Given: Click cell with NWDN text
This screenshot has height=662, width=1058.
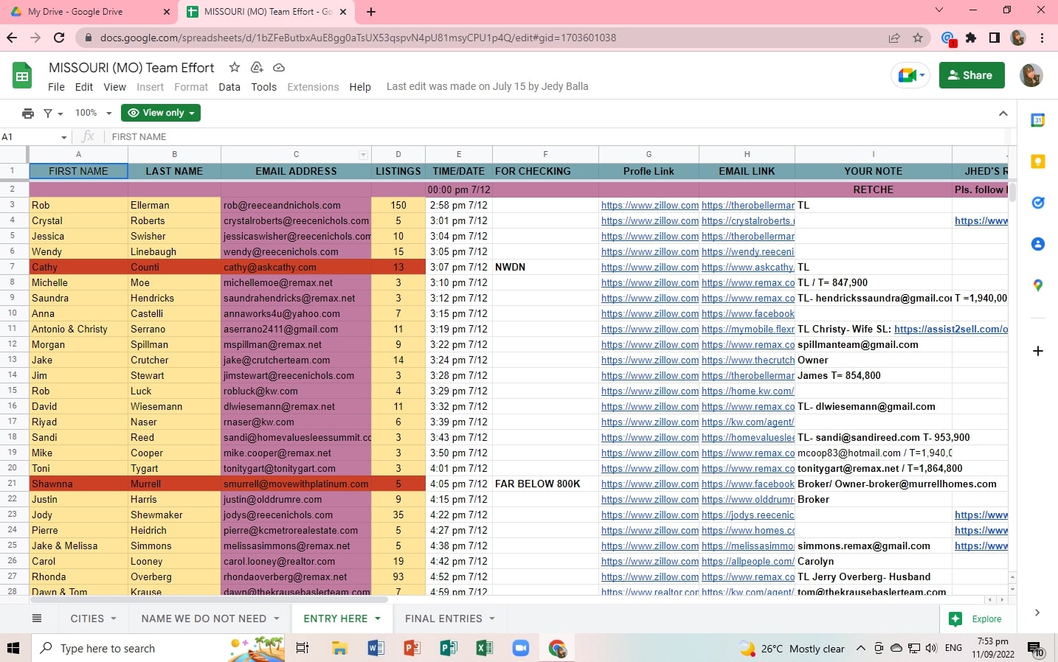Looking at the screenshot, I should coord(545,267).
